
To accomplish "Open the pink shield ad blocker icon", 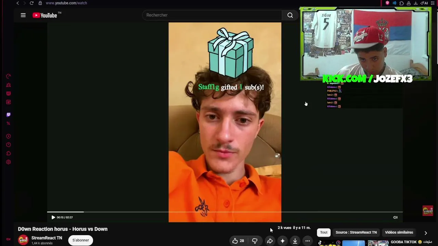I will coord(387,3).
